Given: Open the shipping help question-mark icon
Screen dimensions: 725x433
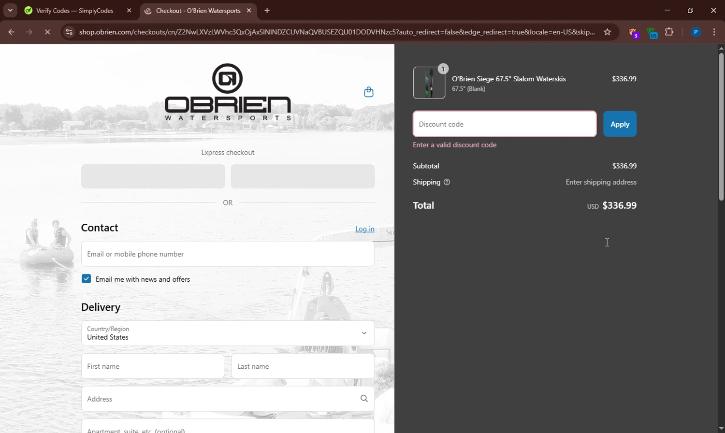Looking at the screenshot, I should point(447,182).
